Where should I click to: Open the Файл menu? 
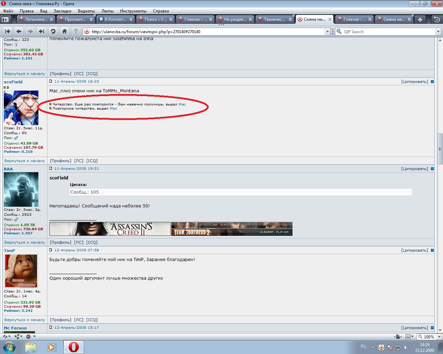pyautogui.click(x=8, y=11)
